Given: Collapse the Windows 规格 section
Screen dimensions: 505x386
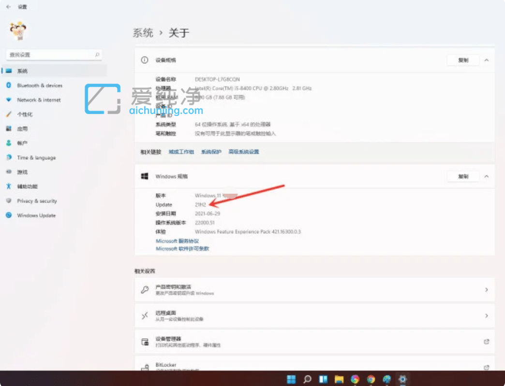Looking at the screenshot, I should (x=486, y=176).
